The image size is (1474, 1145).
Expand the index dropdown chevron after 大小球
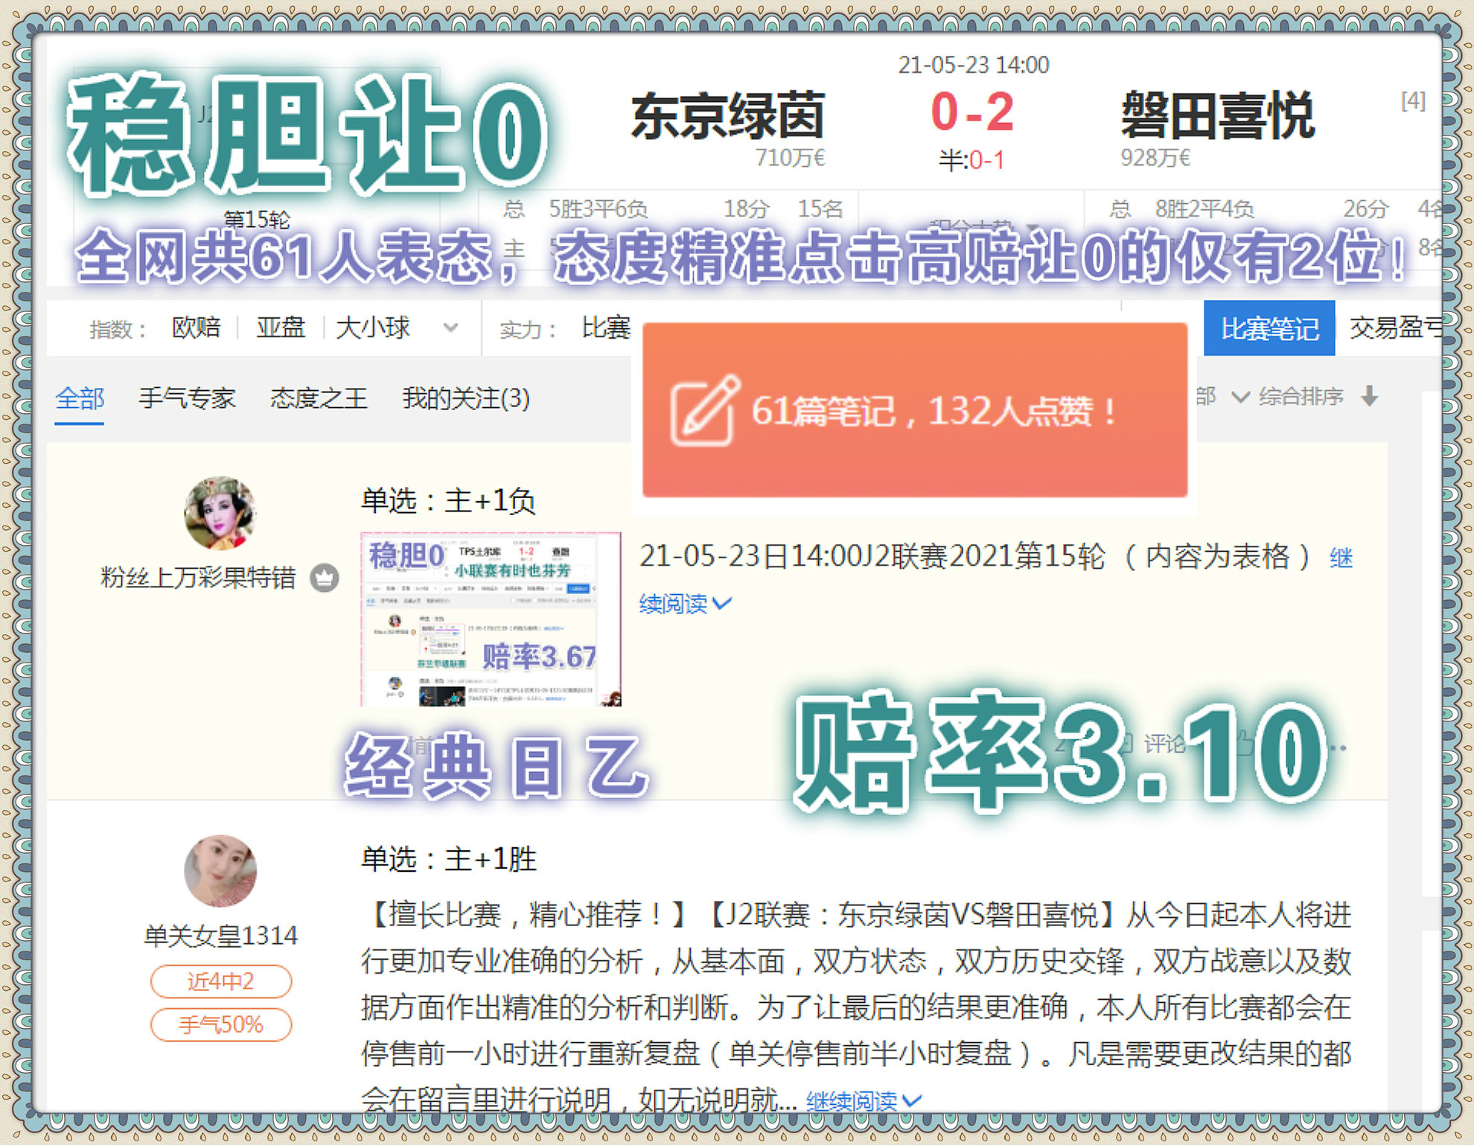tap(450, 327)
